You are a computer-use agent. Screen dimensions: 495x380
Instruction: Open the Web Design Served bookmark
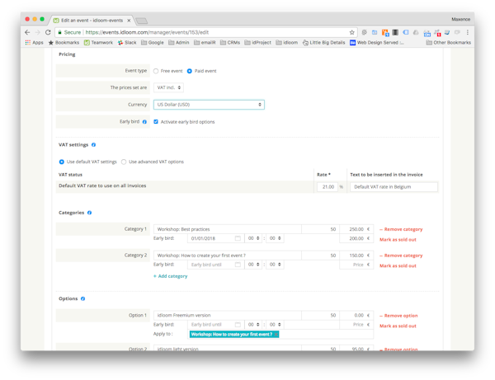point(377,43)
